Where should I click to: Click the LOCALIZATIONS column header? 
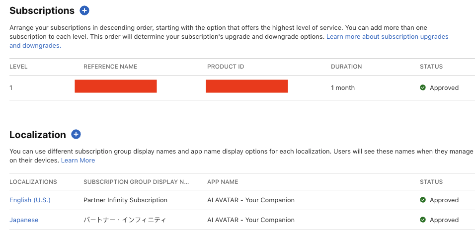coord(33,182)
